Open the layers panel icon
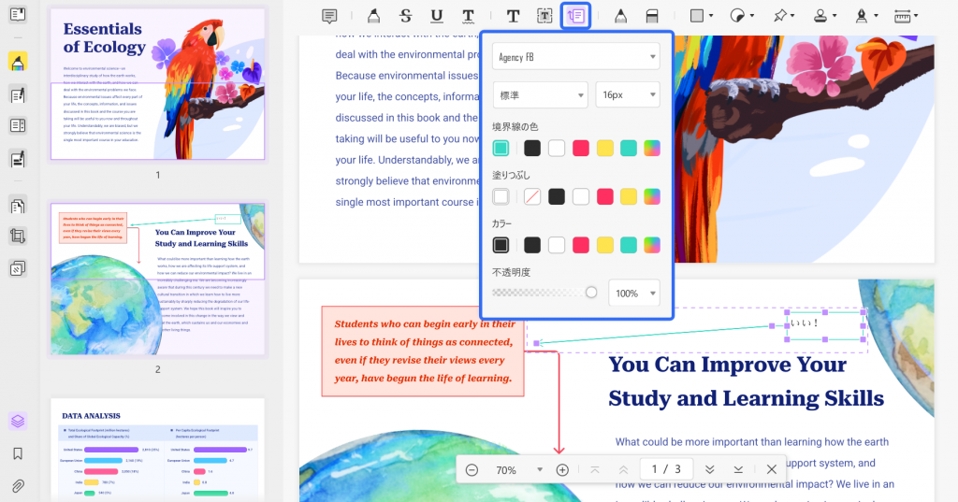Screen dimensions: 958x502 pyautogui.click(x=18, y=421)
